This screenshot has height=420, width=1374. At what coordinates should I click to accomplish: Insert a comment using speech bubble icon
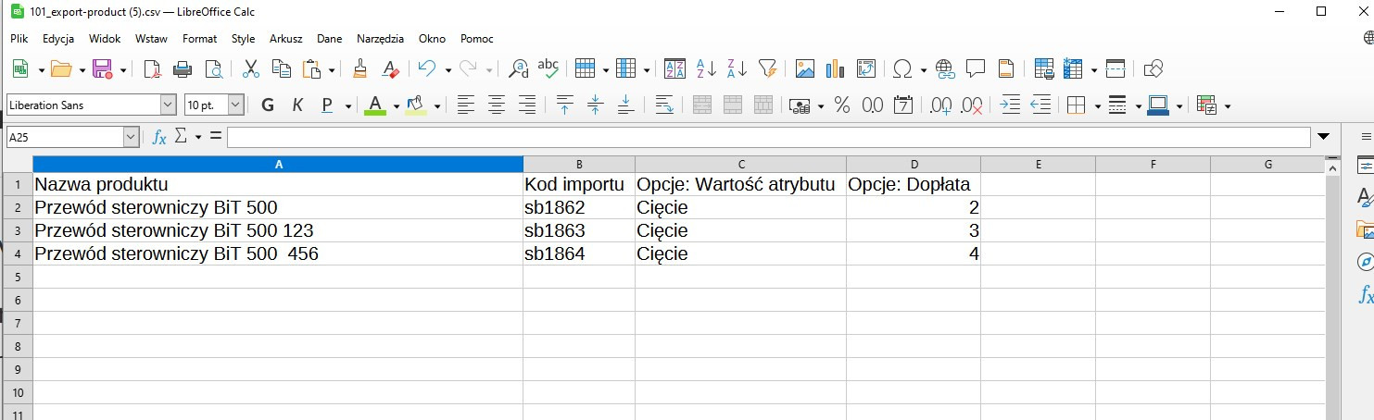[x=975, y=68]
